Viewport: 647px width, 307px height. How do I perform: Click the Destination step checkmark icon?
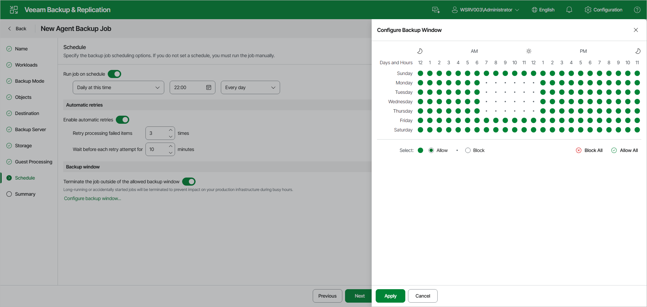click(9, 113)
